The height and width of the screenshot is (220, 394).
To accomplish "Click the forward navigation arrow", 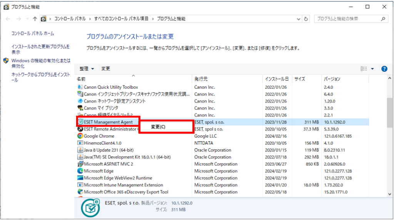I will (x=18, y=19).
